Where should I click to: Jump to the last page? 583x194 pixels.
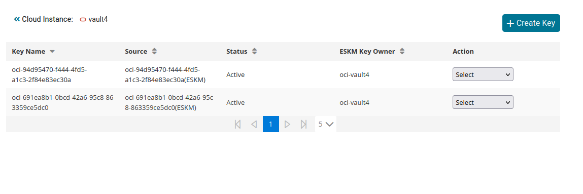coord(303,124)
